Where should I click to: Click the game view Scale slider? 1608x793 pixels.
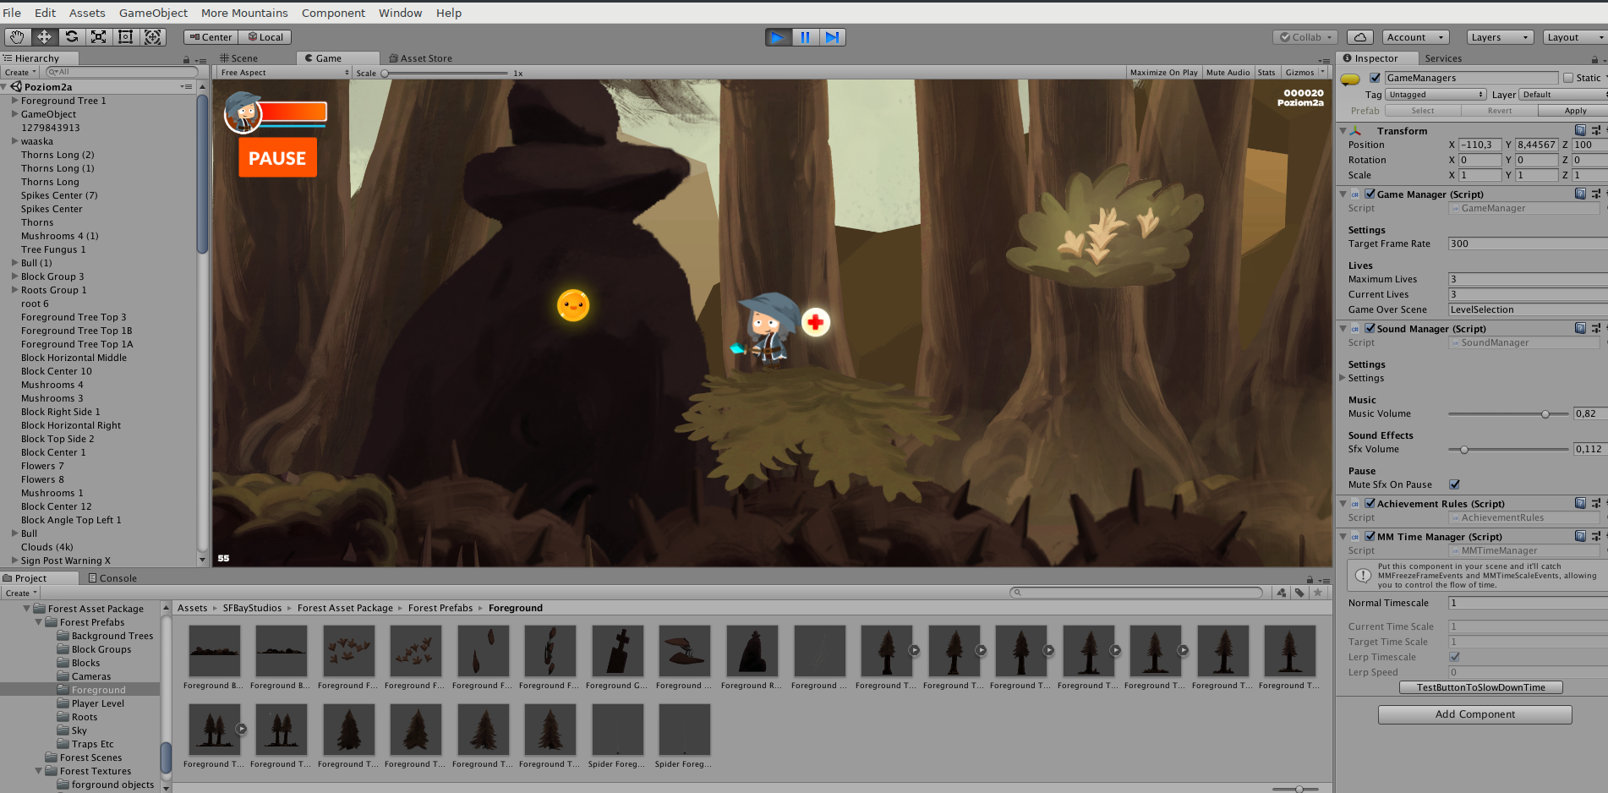coord(444,74)
